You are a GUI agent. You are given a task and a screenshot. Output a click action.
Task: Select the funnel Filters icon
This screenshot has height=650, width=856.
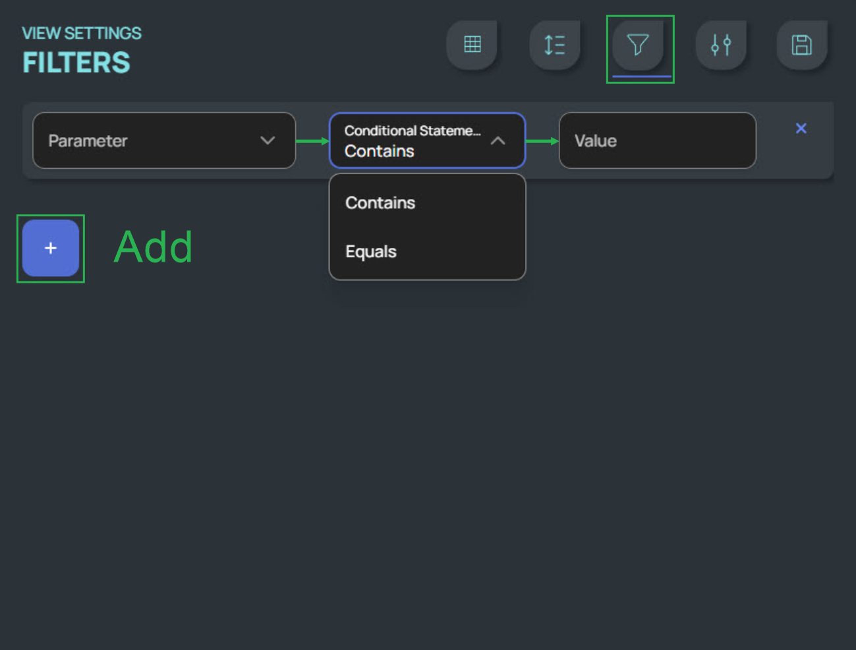637,45
